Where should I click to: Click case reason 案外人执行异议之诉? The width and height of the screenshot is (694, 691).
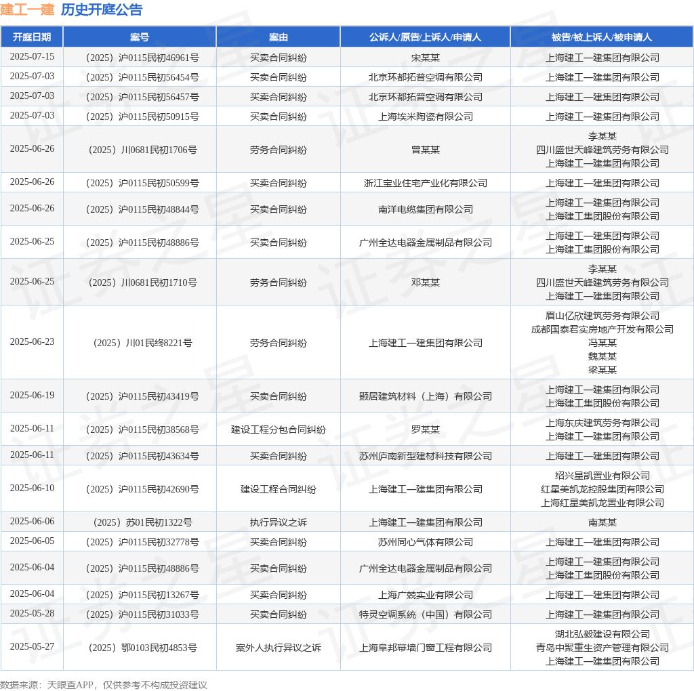[x=279, y=648]
